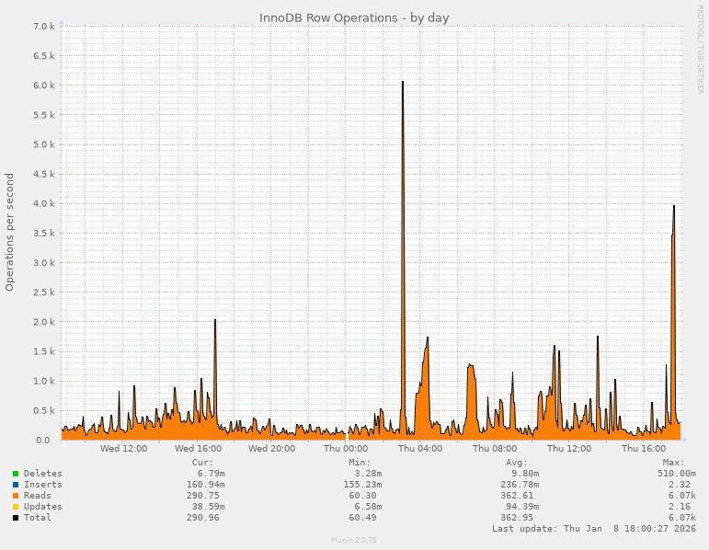Click the Min: column header
The image size is (709, 550).
(360, 463)
